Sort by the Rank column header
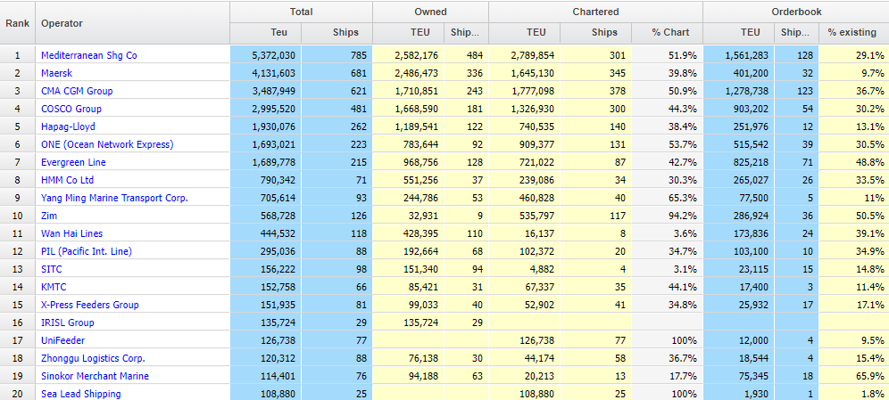The width and height of the screenshot is (889, 400). coord(17,22)
